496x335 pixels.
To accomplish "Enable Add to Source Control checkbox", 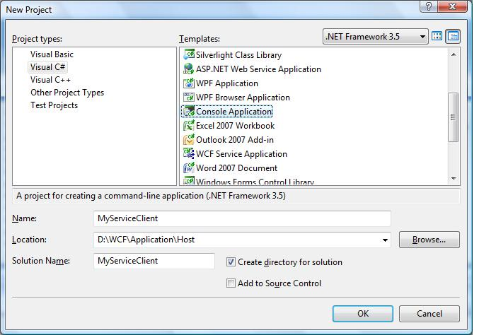I will click(x=231, y=283).
